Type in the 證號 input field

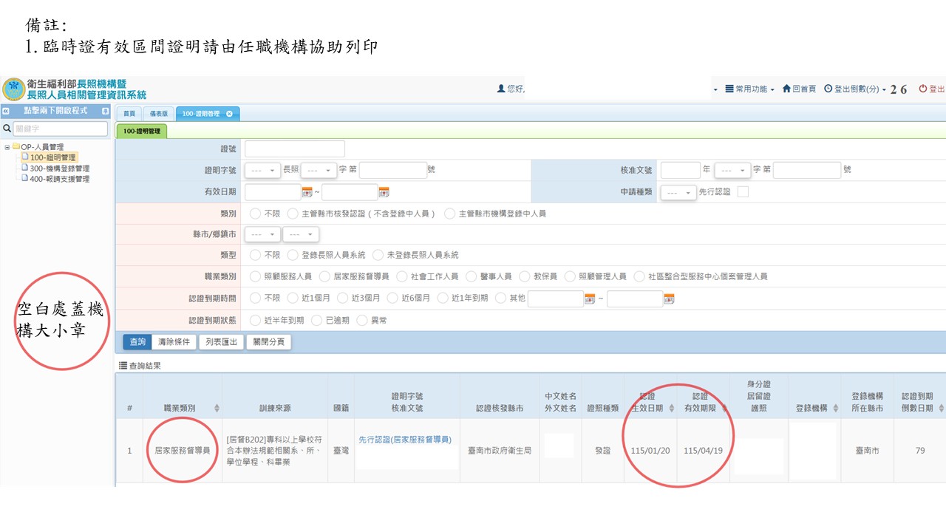pos(294,149)
